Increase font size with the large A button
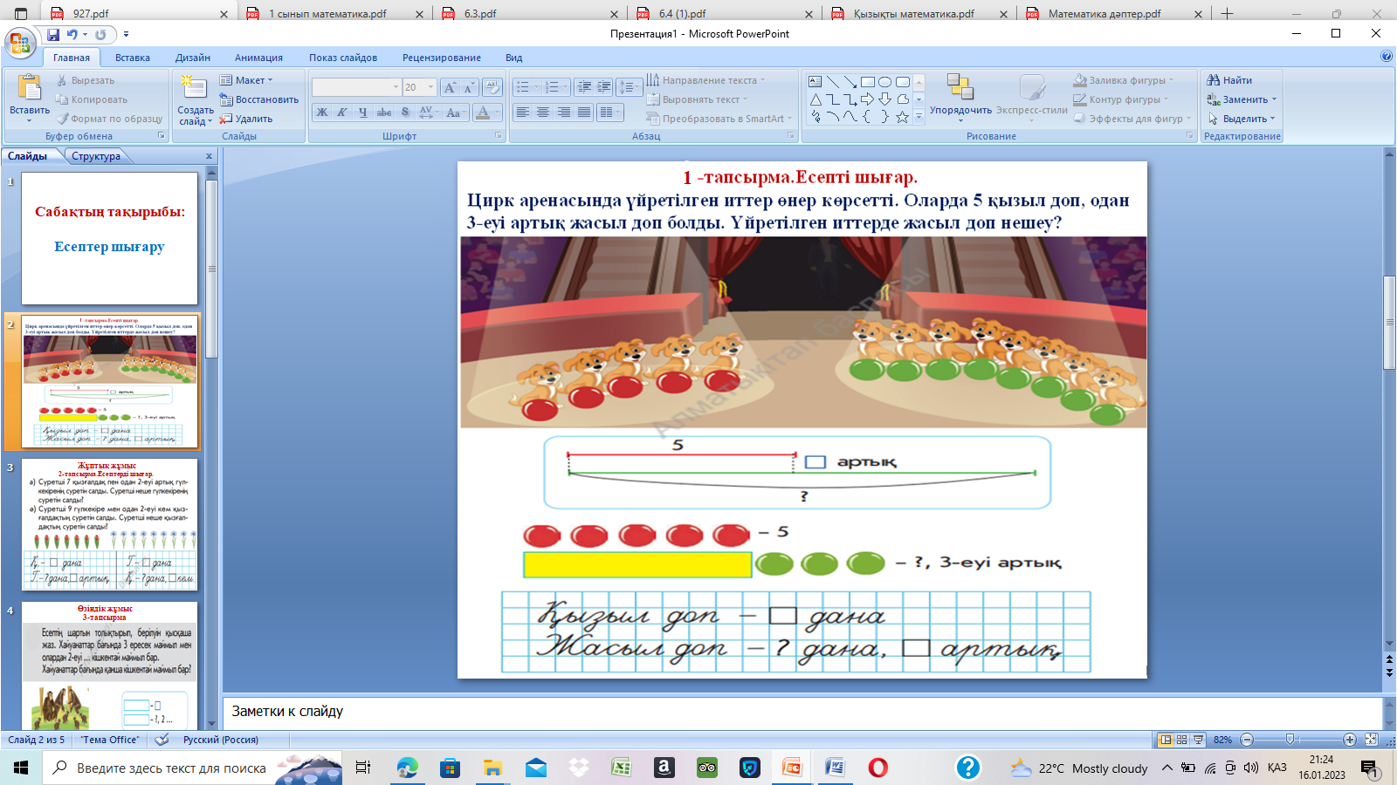The image size is (1397, 785). 450,87
